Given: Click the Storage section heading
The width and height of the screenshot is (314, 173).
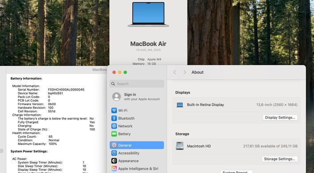Looking at the screenshot, I should 182,134.
